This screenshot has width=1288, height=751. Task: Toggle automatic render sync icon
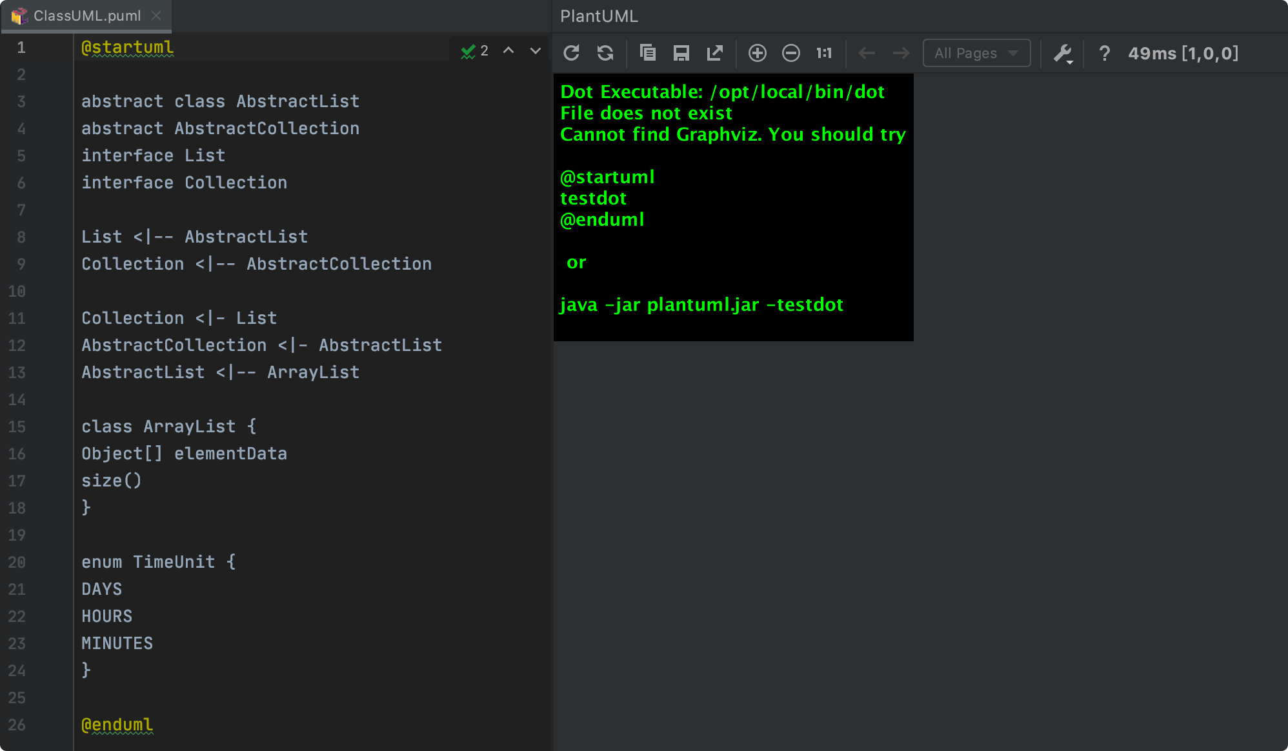(605, 53)
